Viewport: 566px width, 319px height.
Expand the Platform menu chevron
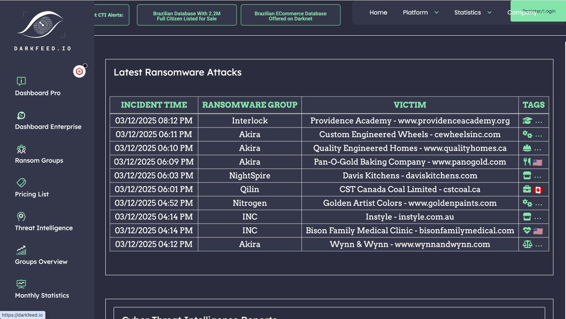(x=436, y=13)
